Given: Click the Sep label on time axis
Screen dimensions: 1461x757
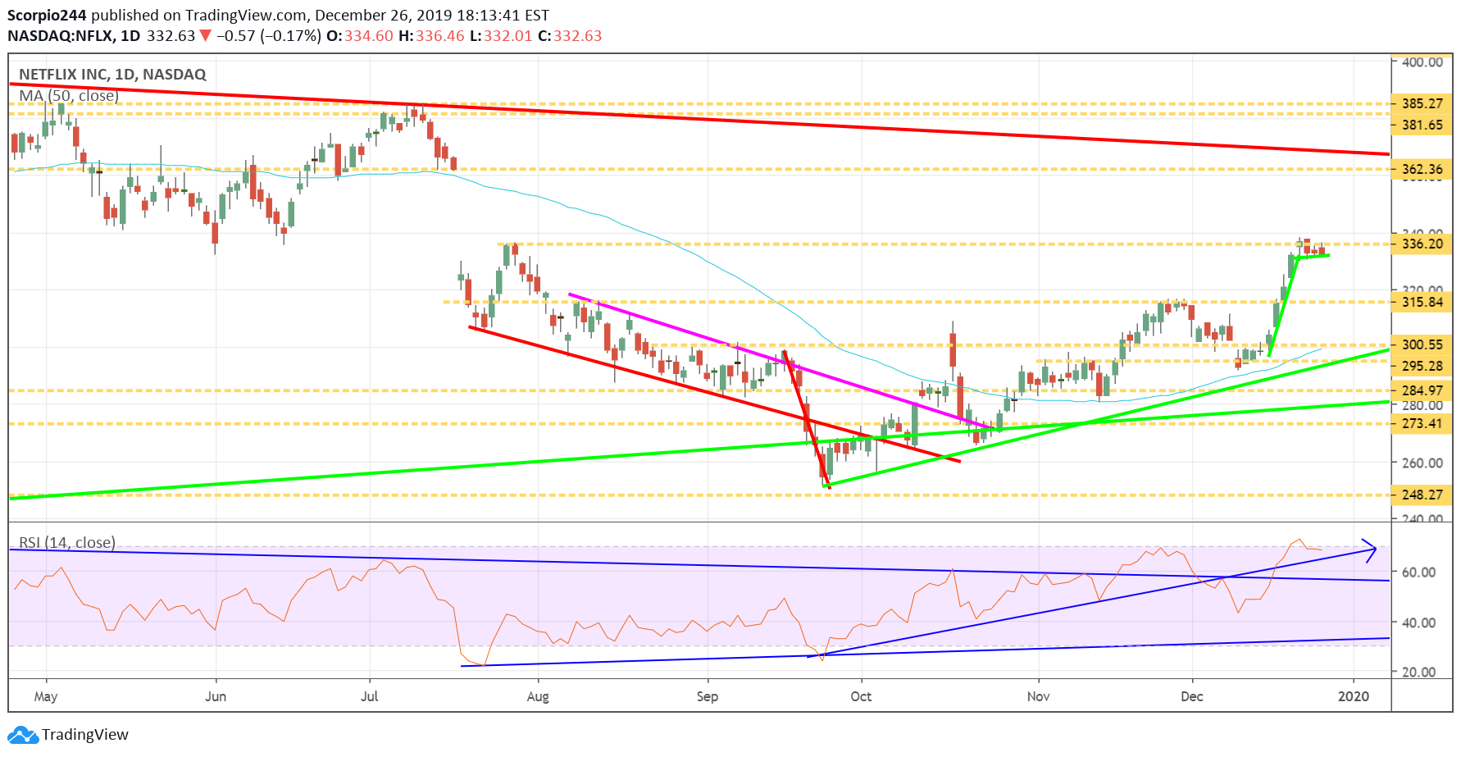Looking at the screenshot, I should [708, 696].
